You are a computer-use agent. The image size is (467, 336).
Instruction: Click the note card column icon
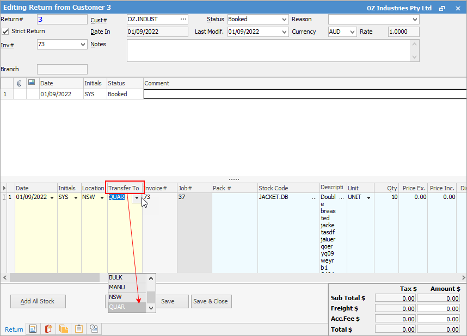[x=32, y=83]
